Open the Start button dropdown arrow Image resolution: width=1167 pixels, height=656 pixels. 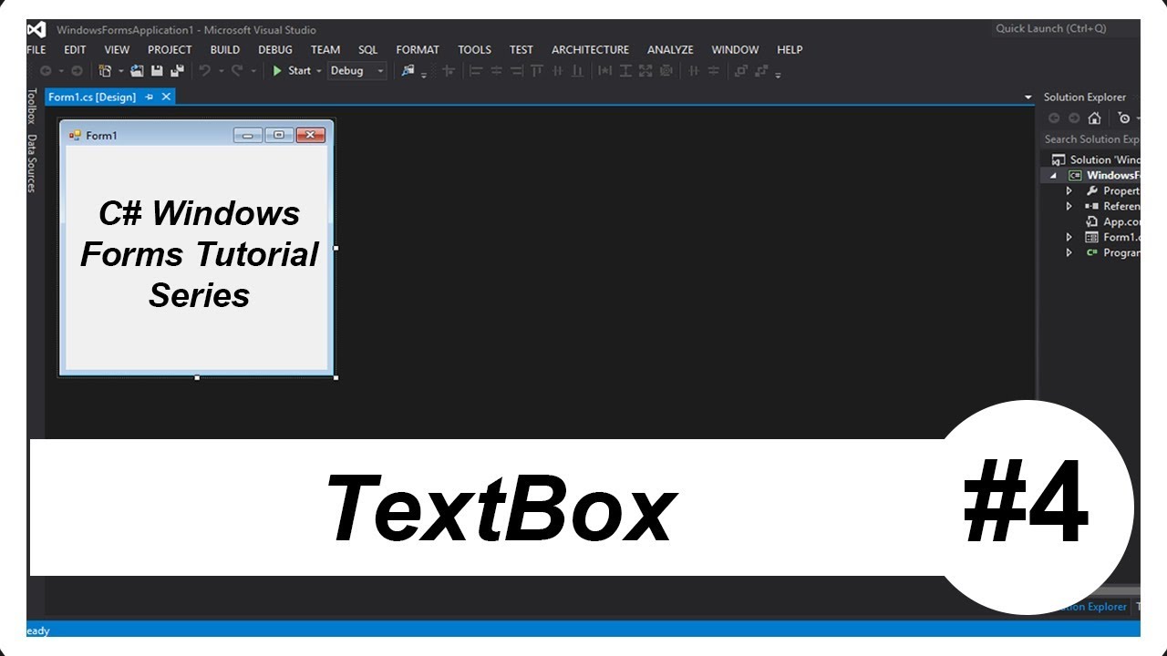point(319,71)
